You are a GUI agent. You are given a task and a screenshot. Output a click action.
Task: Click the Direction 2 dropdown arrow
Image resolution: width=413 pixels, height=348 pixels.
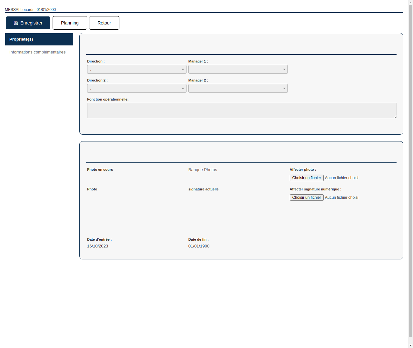183,88
